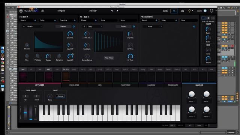Image resolution: width=240 pixels, height=135 pixels.
Task: Click the bend range Up value
Action: pos(25,96)
